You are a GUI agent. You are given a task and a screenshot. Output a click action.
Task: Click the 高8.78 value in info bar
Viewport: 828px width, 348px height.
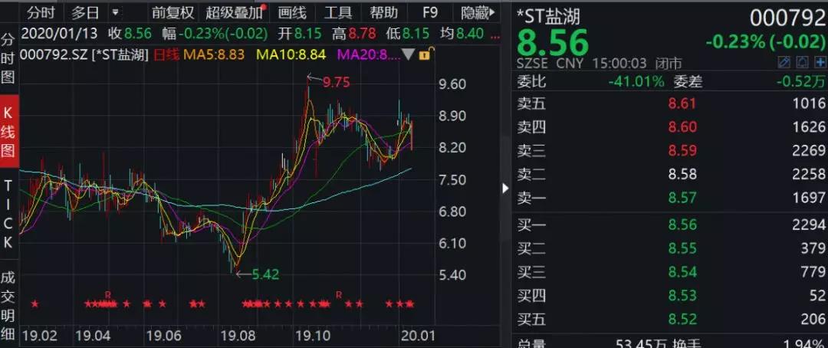point(354,34)
